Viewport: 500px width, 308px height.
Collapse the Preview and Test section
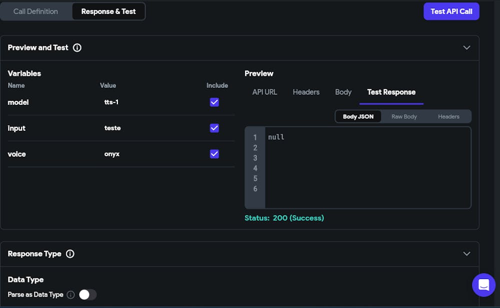tap(466, 48)
